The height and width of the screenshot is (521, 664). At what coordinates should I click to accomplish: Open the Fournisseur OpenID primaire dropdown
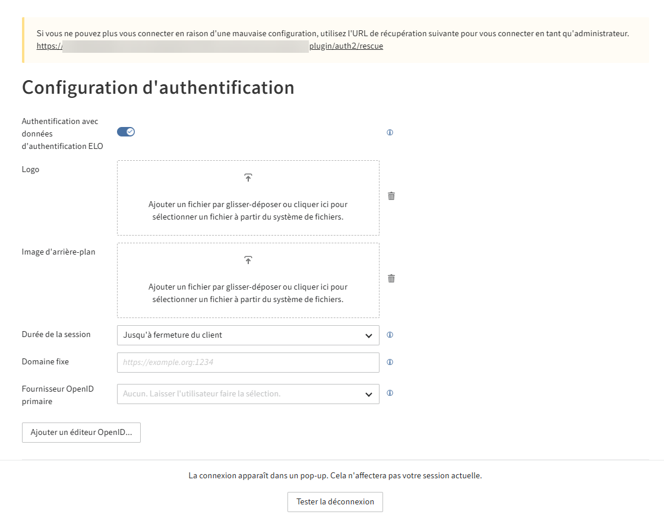(248, 393)
